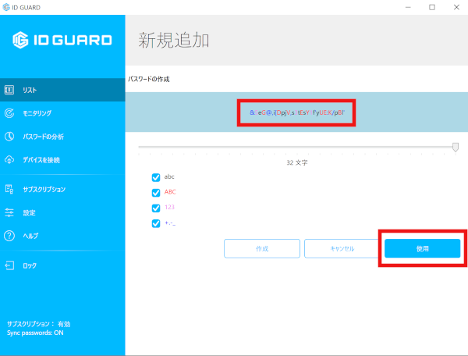Click the 設定 sliders icon
Screen dimensions: 468x356
tap(9, 212)
